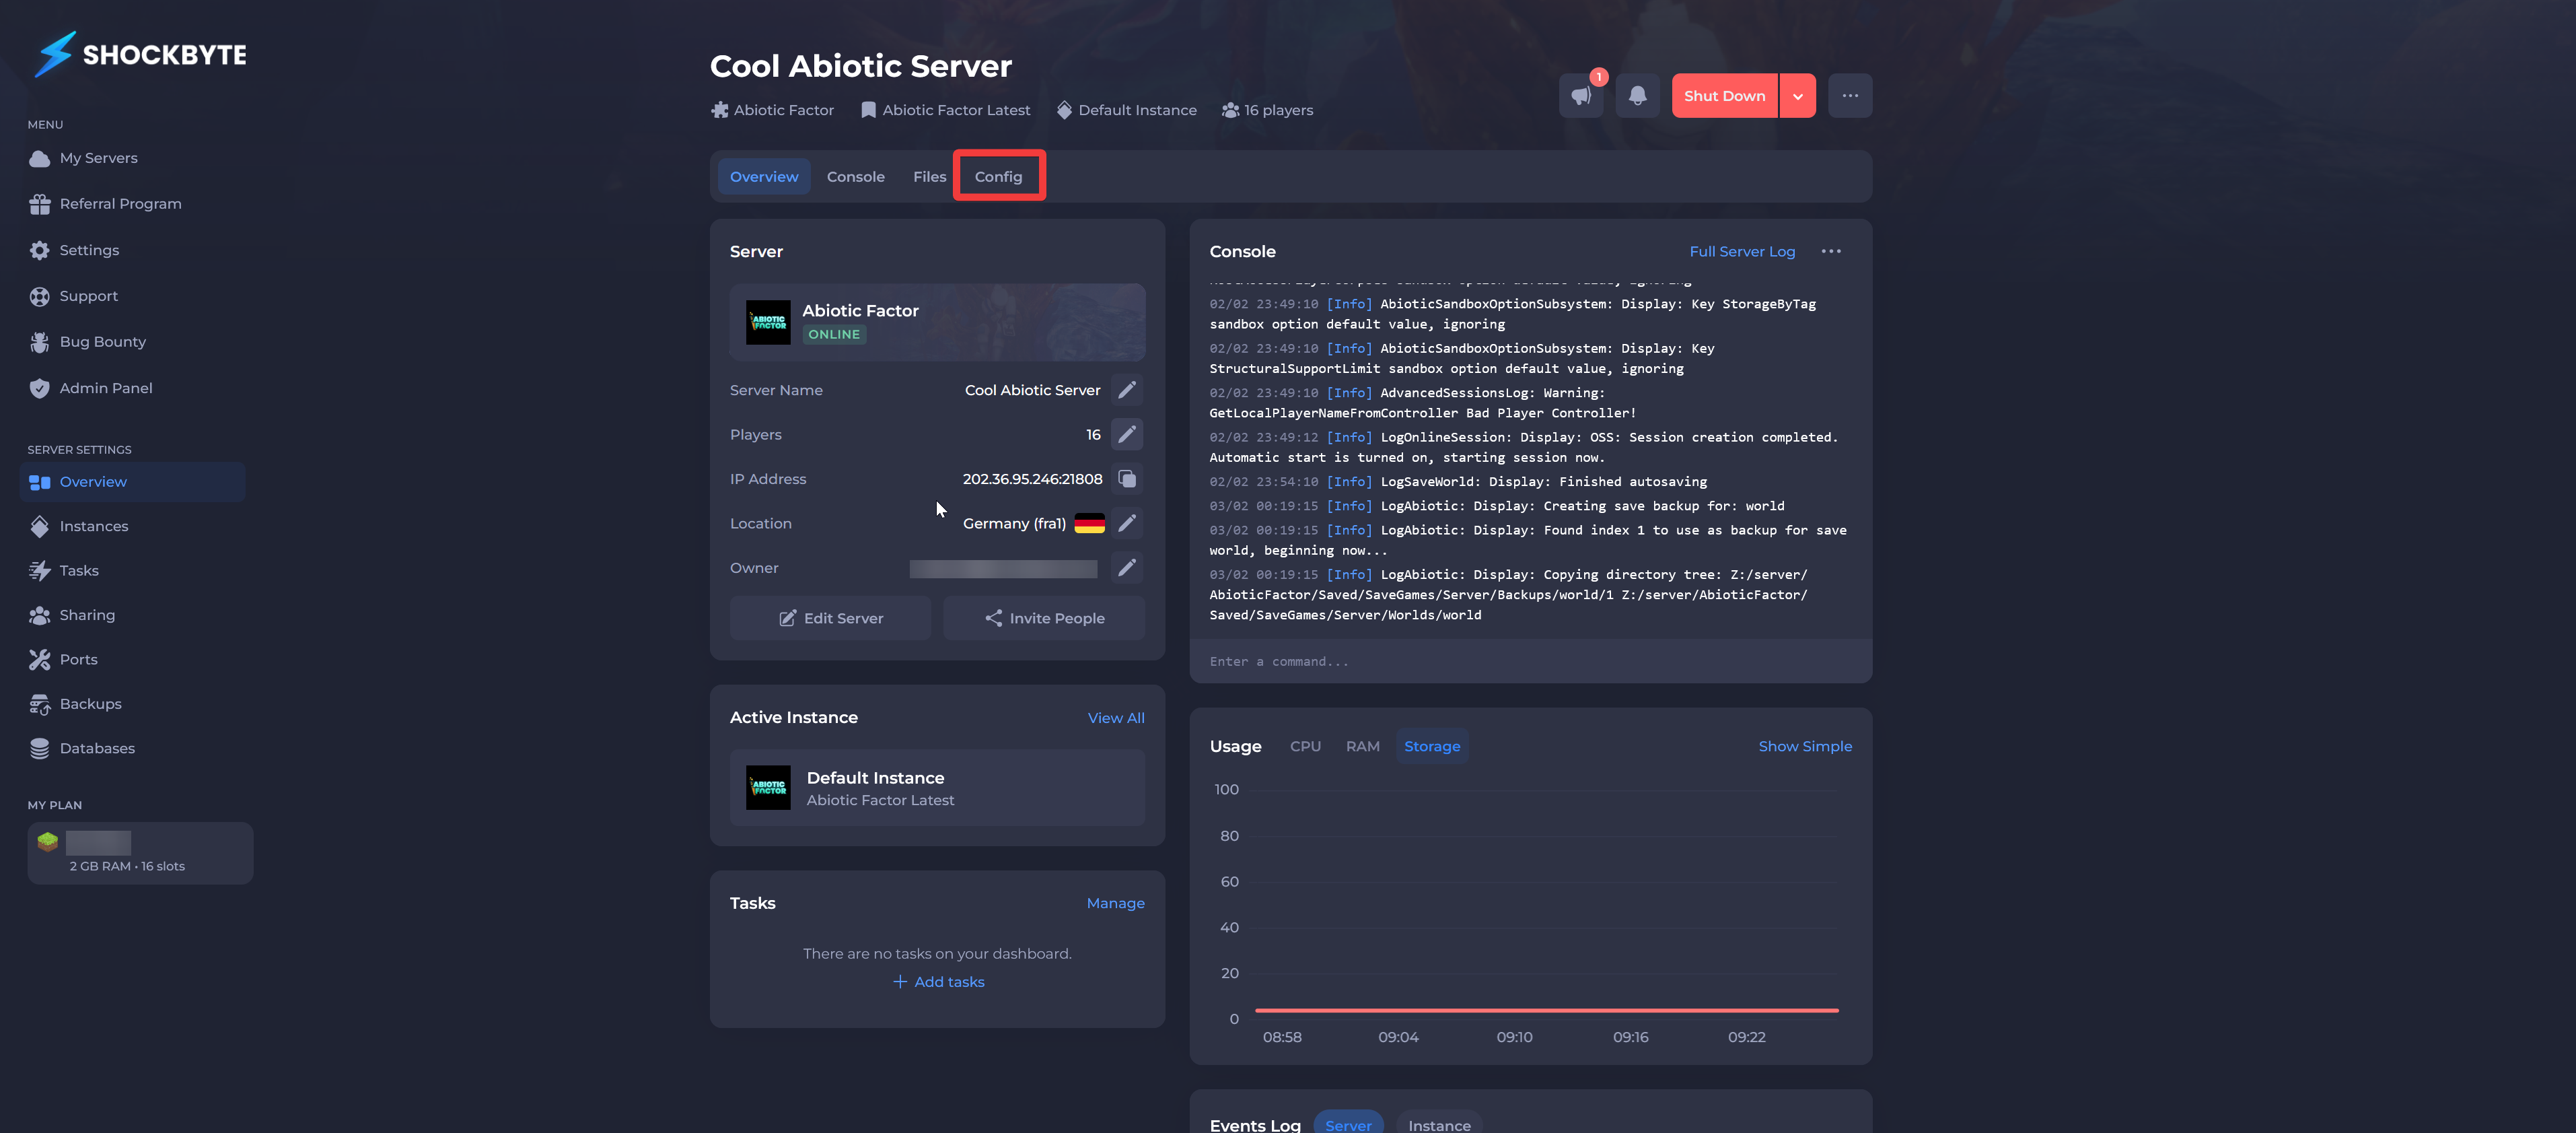Open the server more-options ellipsis button

[1850, 96]
